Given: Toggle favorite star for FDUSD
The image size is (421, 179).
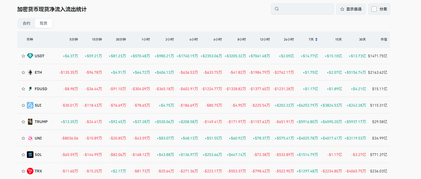Looking at the screenshot, I should pos(23,89).
